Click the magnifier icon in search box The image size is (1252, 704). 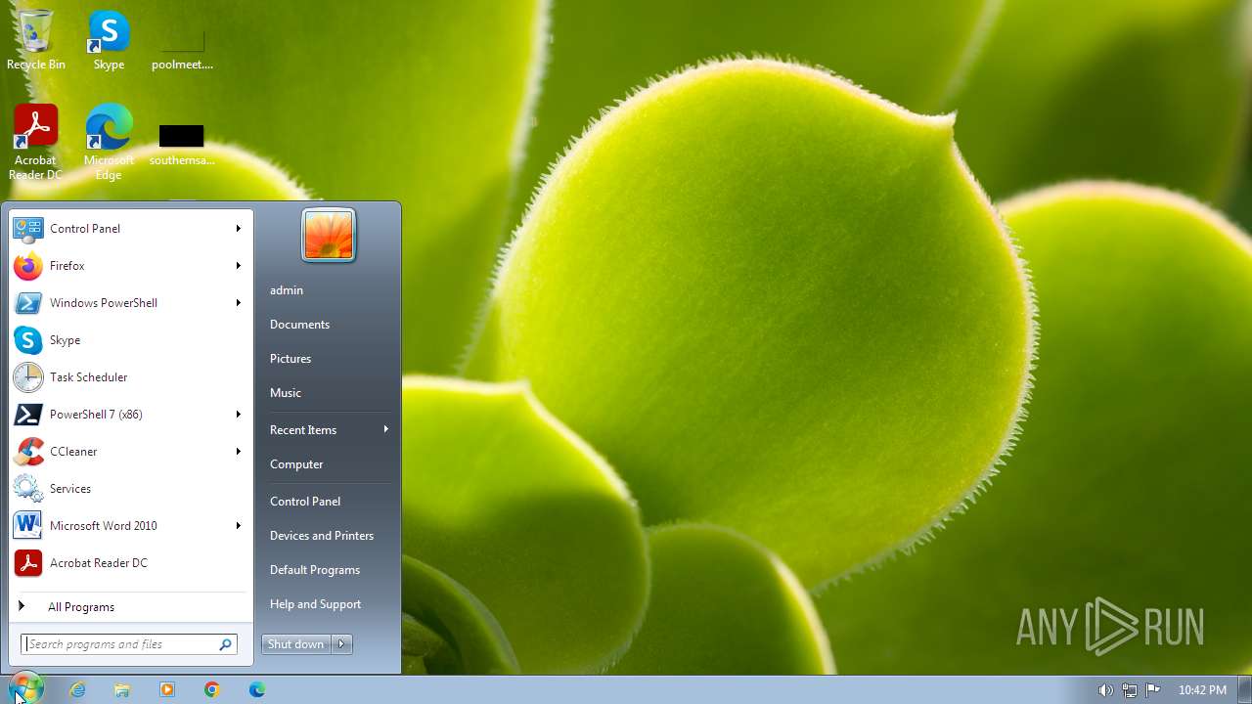226,644
